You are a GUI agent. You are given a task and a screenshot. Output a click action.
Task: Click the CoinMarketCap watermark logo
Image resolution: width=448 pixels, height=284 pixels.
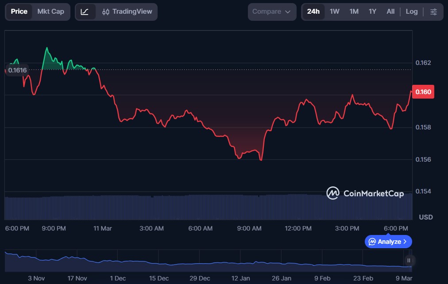click(365, 193)
